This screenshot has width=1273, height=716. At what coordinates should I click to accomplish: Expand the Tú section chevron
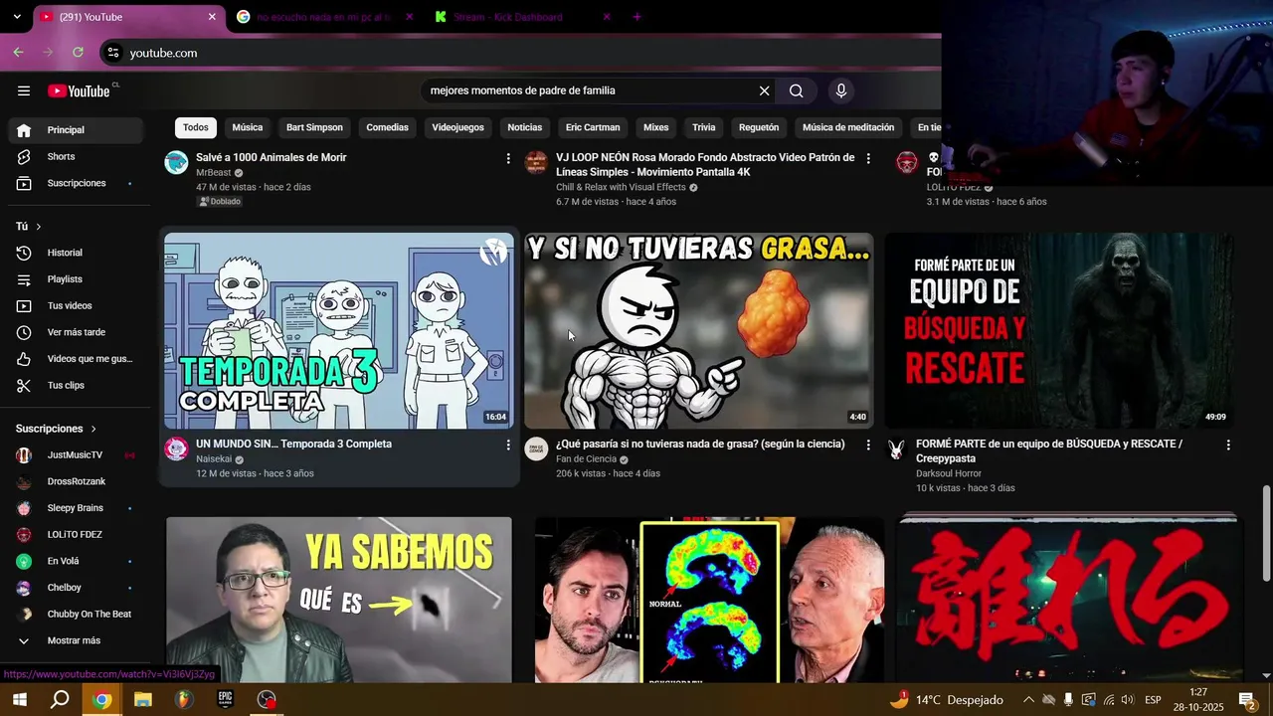tap(39, 227)
